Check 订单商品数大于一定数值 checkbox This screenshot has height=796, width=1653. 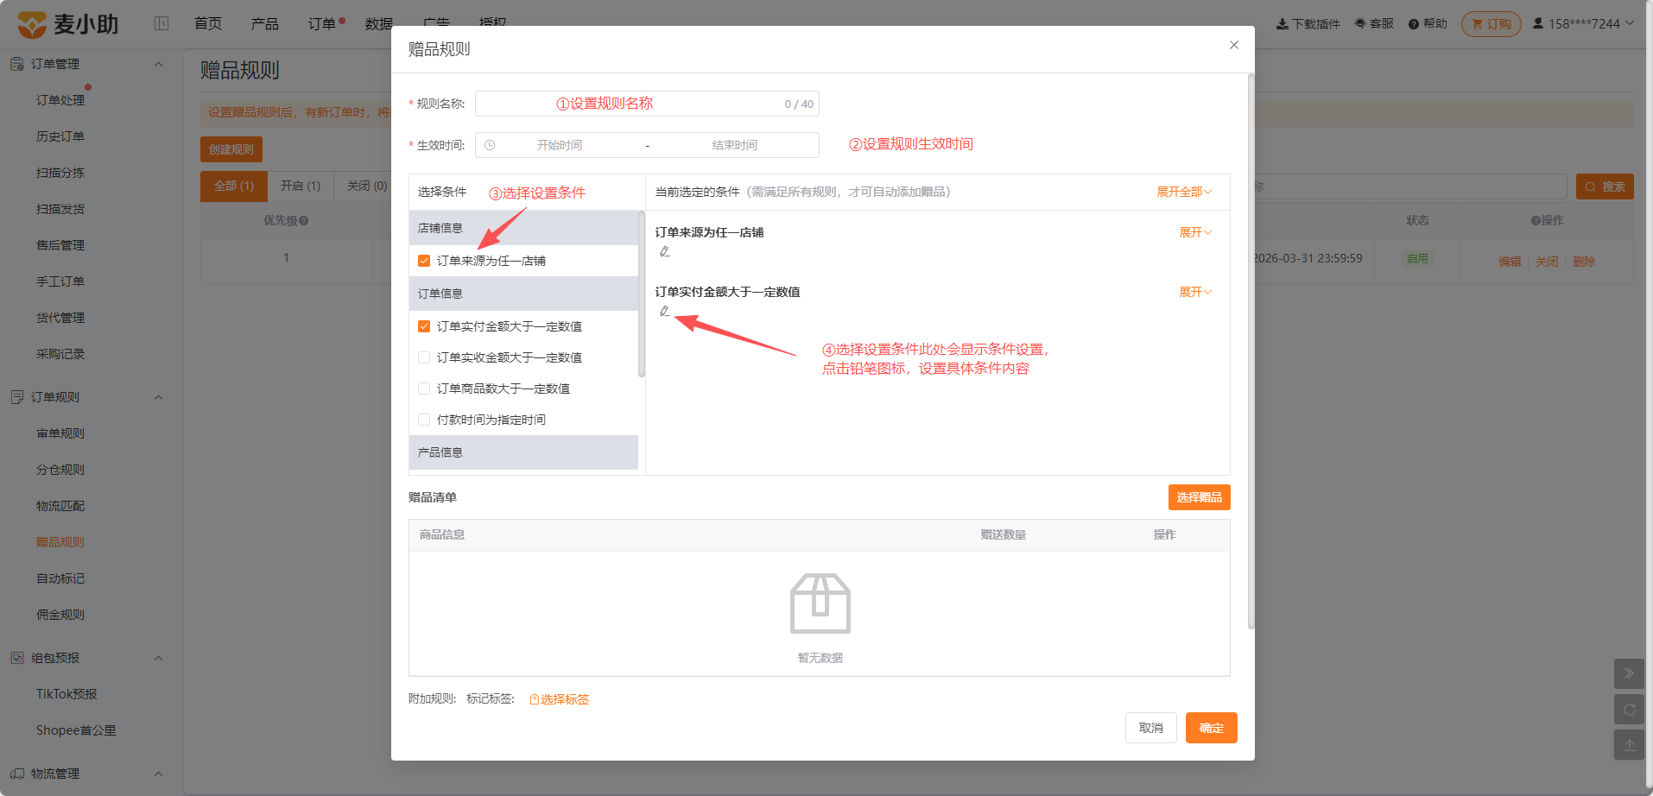[x=424, y=389]
